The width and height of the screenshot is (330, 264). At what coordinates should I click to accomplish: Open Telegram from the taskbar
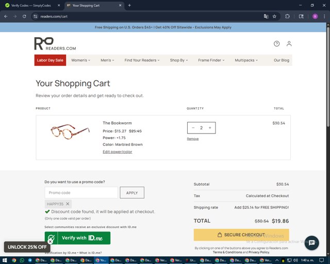[30, 260]
